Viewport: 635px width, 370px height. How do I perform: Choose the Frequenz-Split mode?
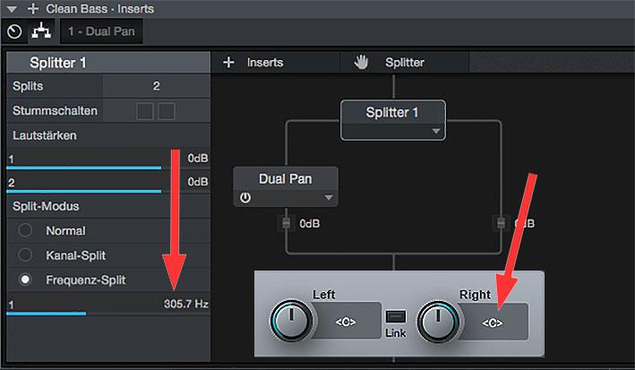click(25, 280)
